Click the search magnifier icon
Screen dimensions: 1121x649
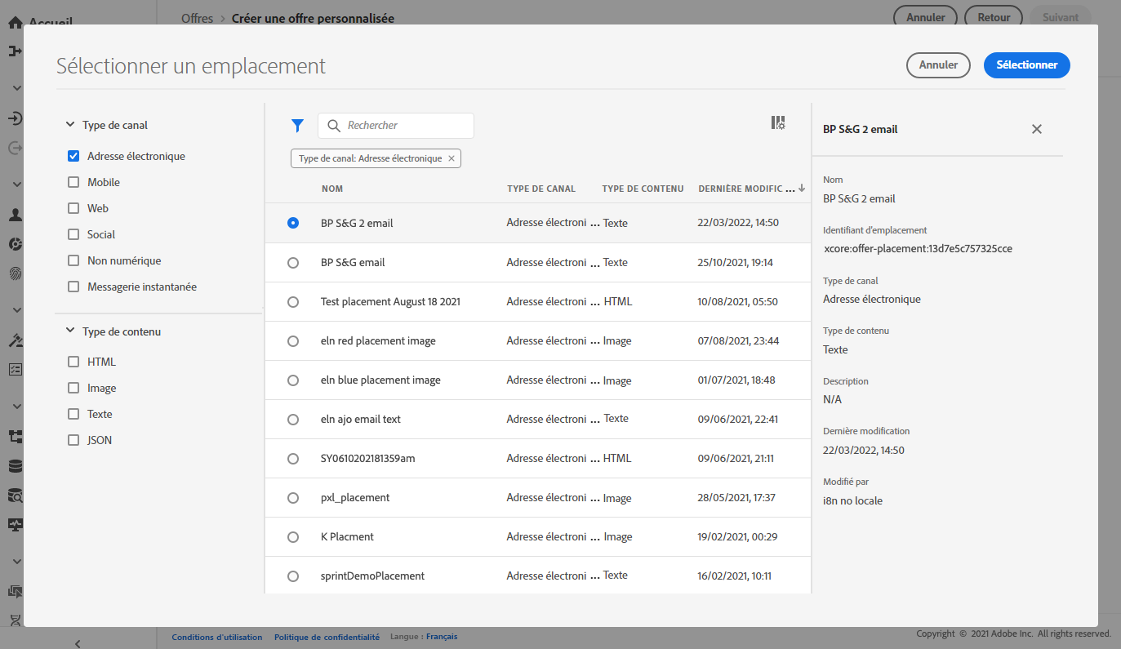333,126
